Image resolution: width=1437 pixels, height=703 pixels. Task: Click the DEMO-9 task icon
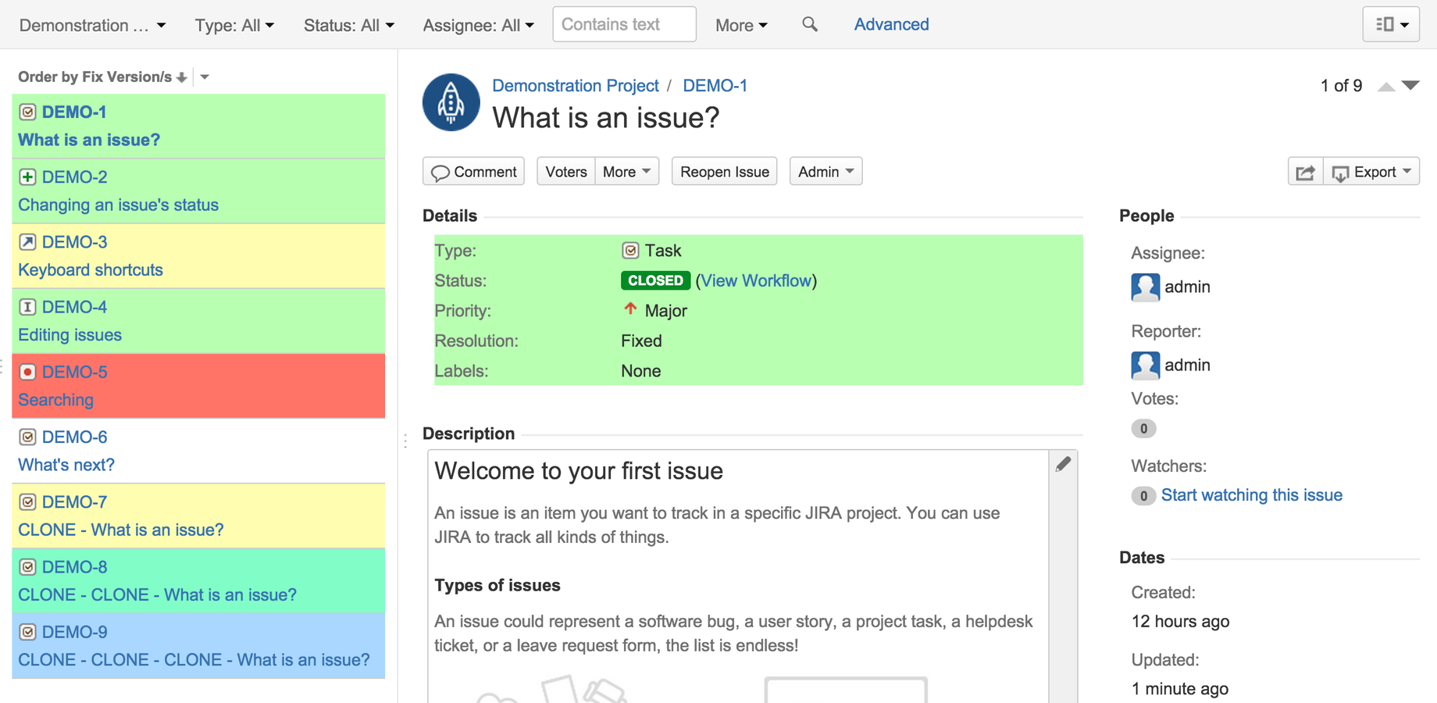27,631
